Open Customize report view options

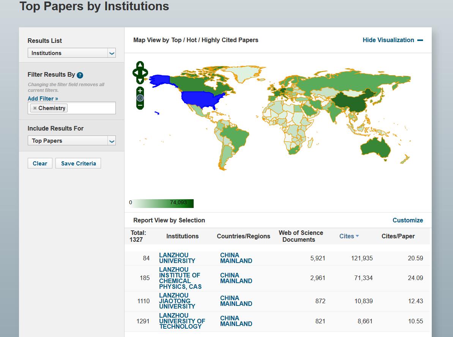pos(407,220)
